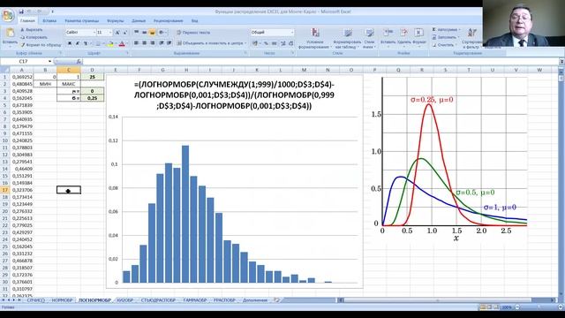Open the font size 11 dropdown

click(110, 33)
